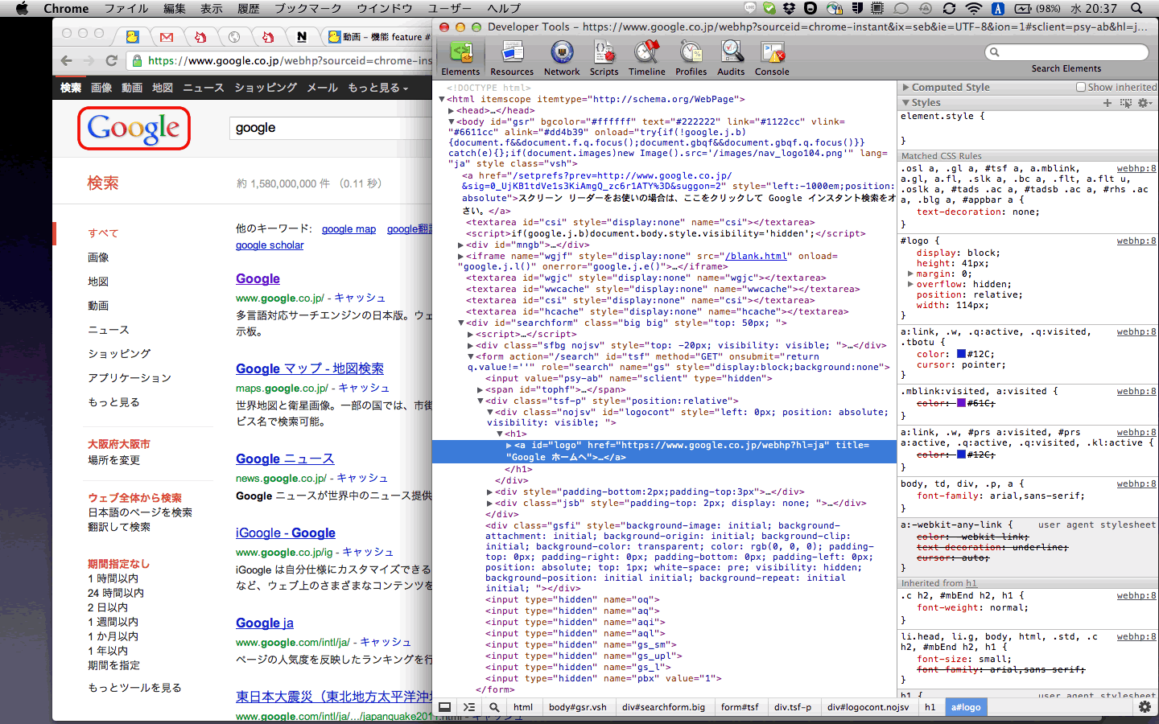Click the reload icon in Chrome toolbar
Screen dimensions: 1159x724
coord(111,60)
